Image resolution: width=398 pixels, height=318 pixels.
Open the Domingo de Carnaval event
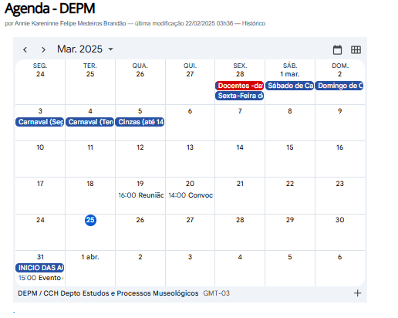coord(339,86)
